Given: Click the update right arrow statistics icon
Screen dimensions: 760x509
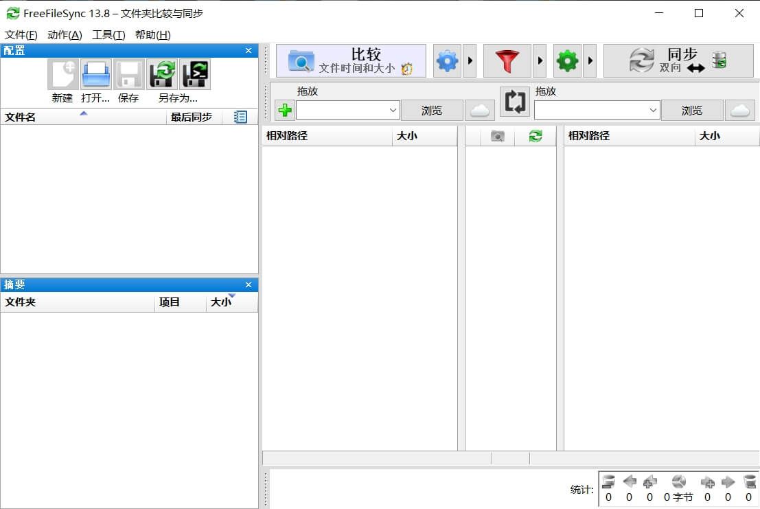Looking at the screenshot, I should point(728,482).
